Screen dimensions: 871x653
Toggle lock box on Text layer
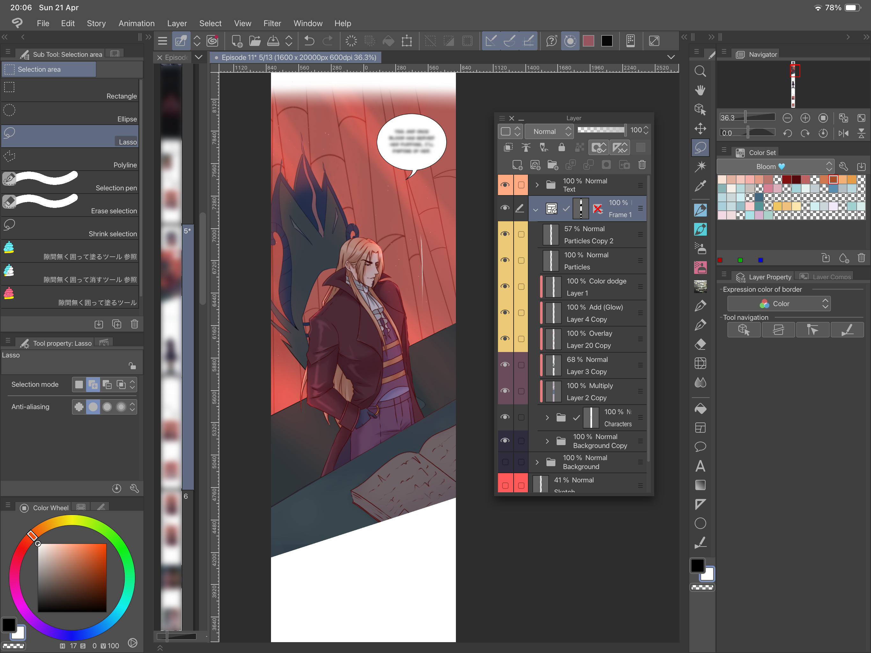coord(521,185)
